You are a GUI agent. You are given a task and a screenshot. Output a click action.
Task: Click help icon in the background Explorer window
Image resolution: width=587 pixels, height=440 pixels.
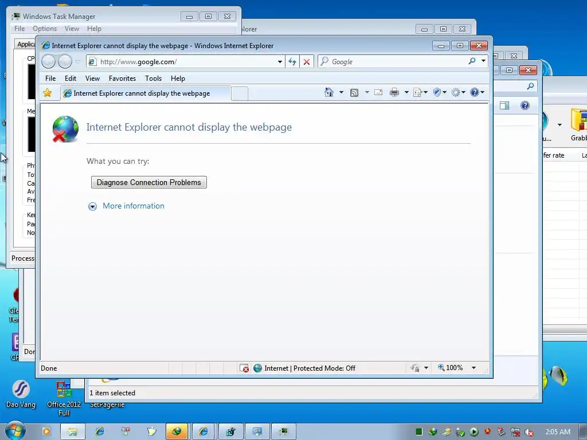tap(525, 105)
